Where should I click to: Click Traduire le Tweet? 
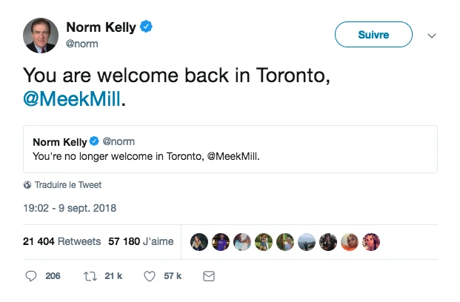[x=68, y=185]
